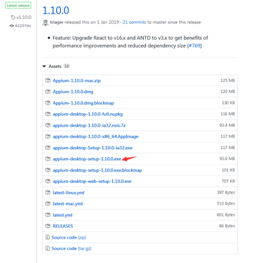Download appium-desktop-1.10.0-full.nupkg
This screenshot has height=263, width=255.
coord(87,114)
